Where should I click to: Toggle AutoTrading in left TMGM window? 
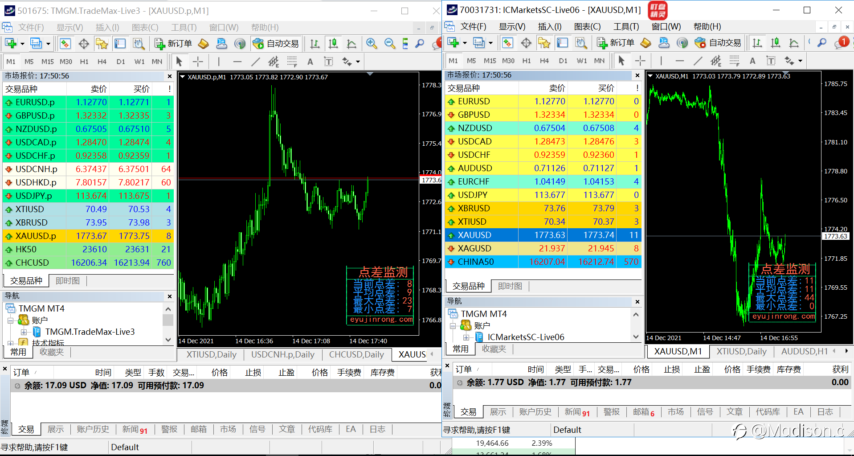pyautogui.click(x=275, y=44)
